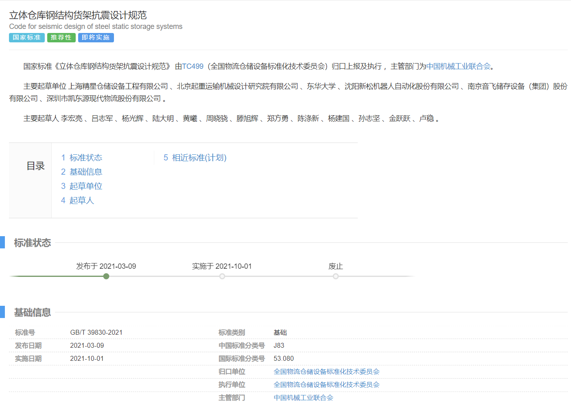Click the 实施于 2021-10-01 timeline marker
Image resolution: width=571 pixels, height=408 pixels.
222,276
